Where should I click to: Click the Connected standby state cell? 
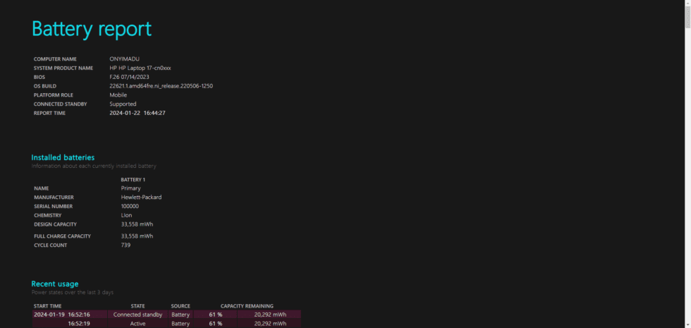[138, 315]
